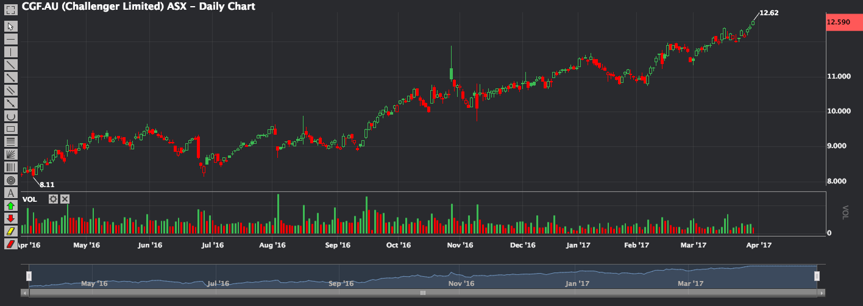Toggle fullscreen chart mode icon
This screenshot has height=306, width=863.
tap(10, 10)
